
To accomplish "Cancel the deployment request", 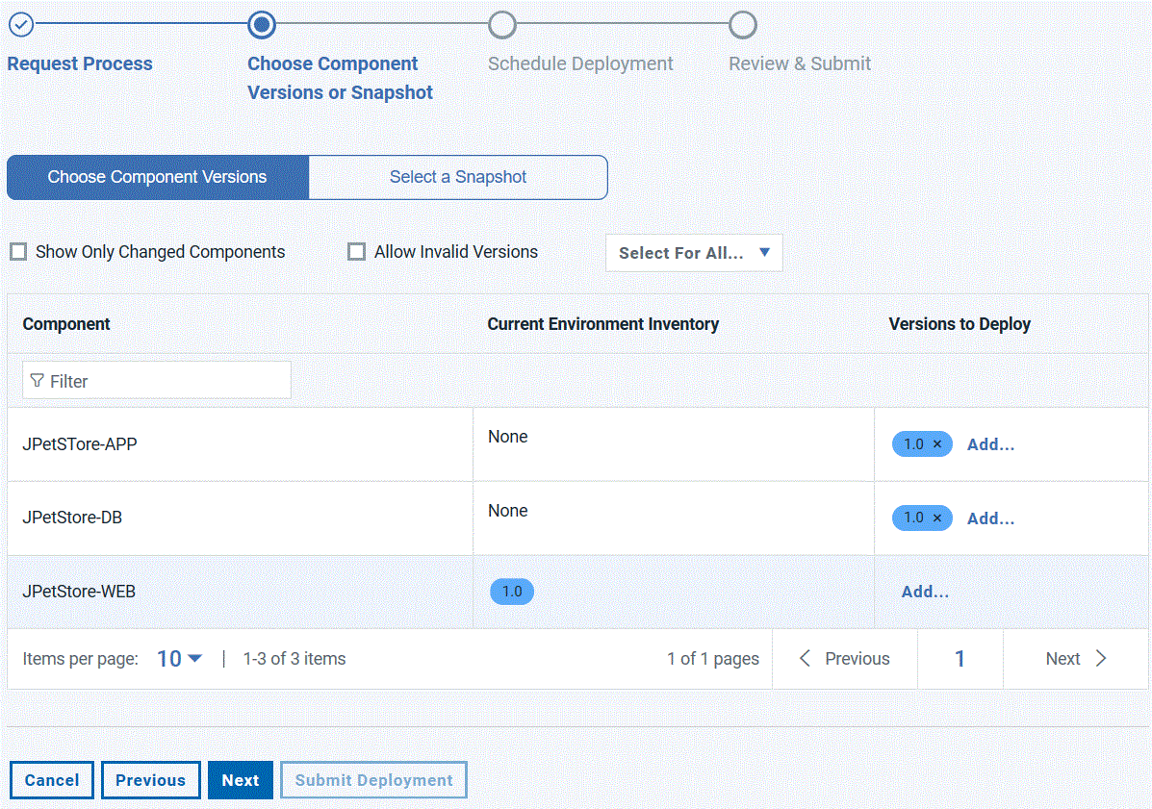I will point(52,780).
